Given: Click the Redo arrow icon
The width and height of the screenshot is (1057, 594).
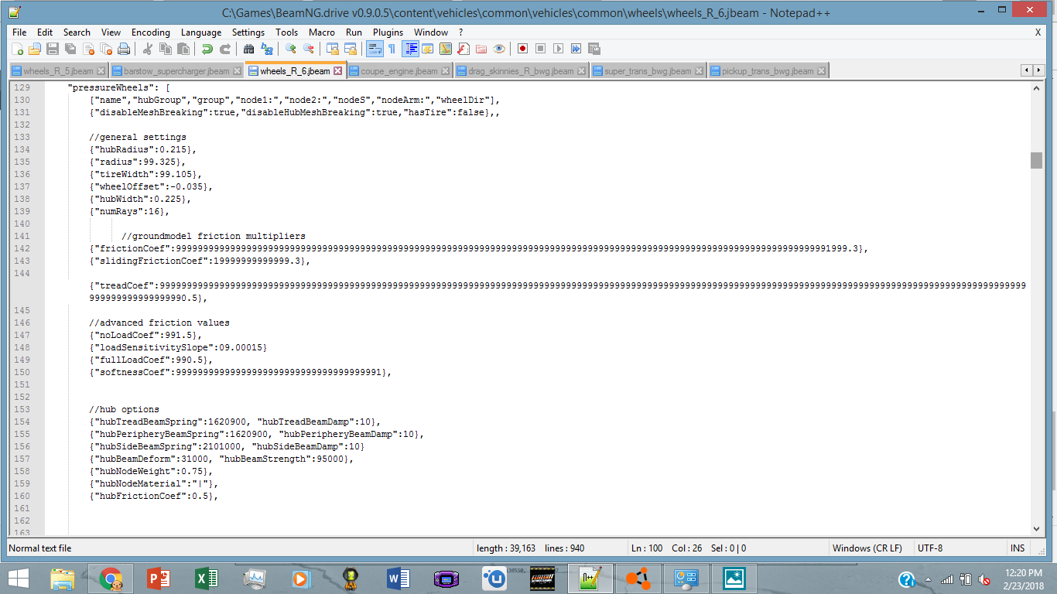Looking at the screenshot, I should pos(225,49).
